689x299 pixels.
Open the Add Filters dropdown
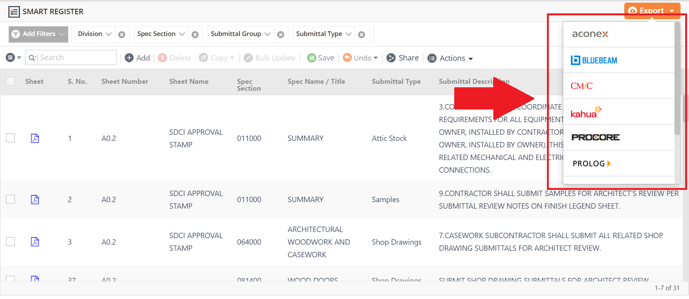point(38,34)
